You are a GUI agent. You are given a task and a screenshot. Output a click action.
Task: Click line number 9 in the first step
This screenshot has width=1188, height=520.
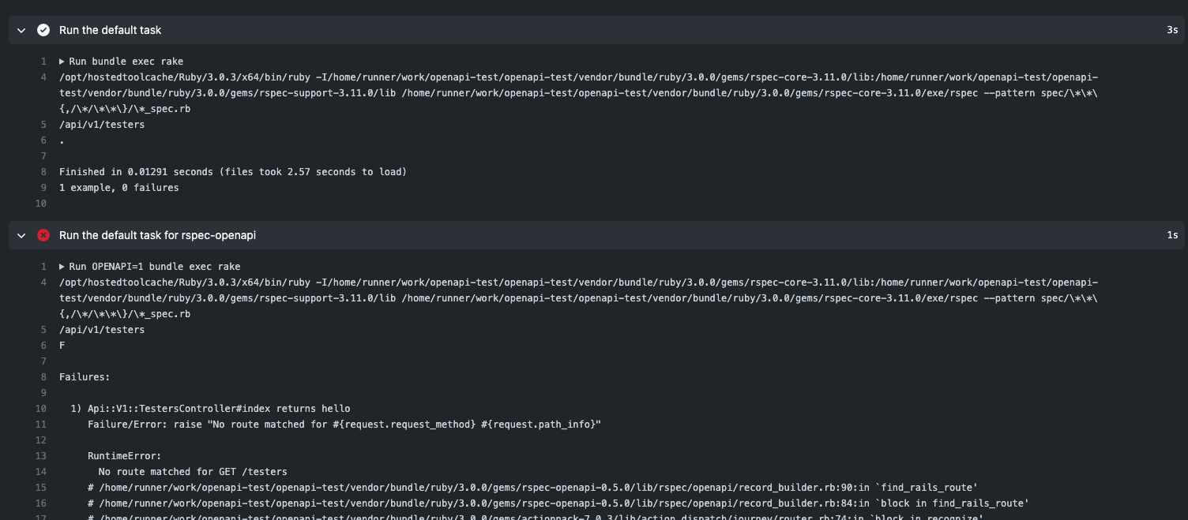point(43,188)
